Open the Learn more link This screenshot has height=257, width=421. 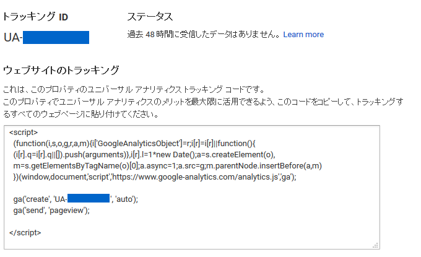coord(303,35)
